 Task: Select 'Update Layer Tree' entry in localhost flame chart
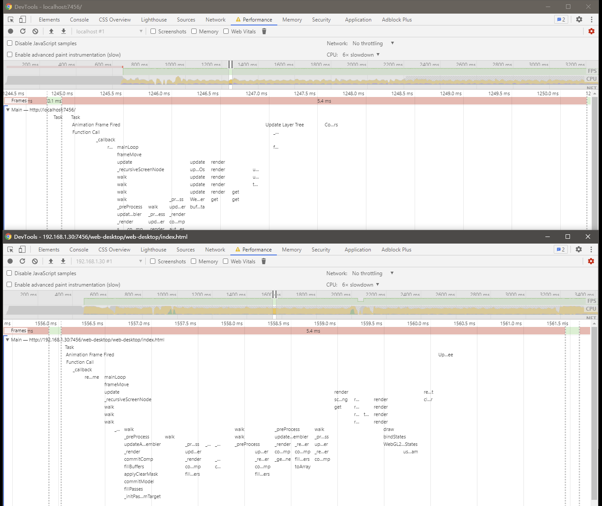point(284,125)
